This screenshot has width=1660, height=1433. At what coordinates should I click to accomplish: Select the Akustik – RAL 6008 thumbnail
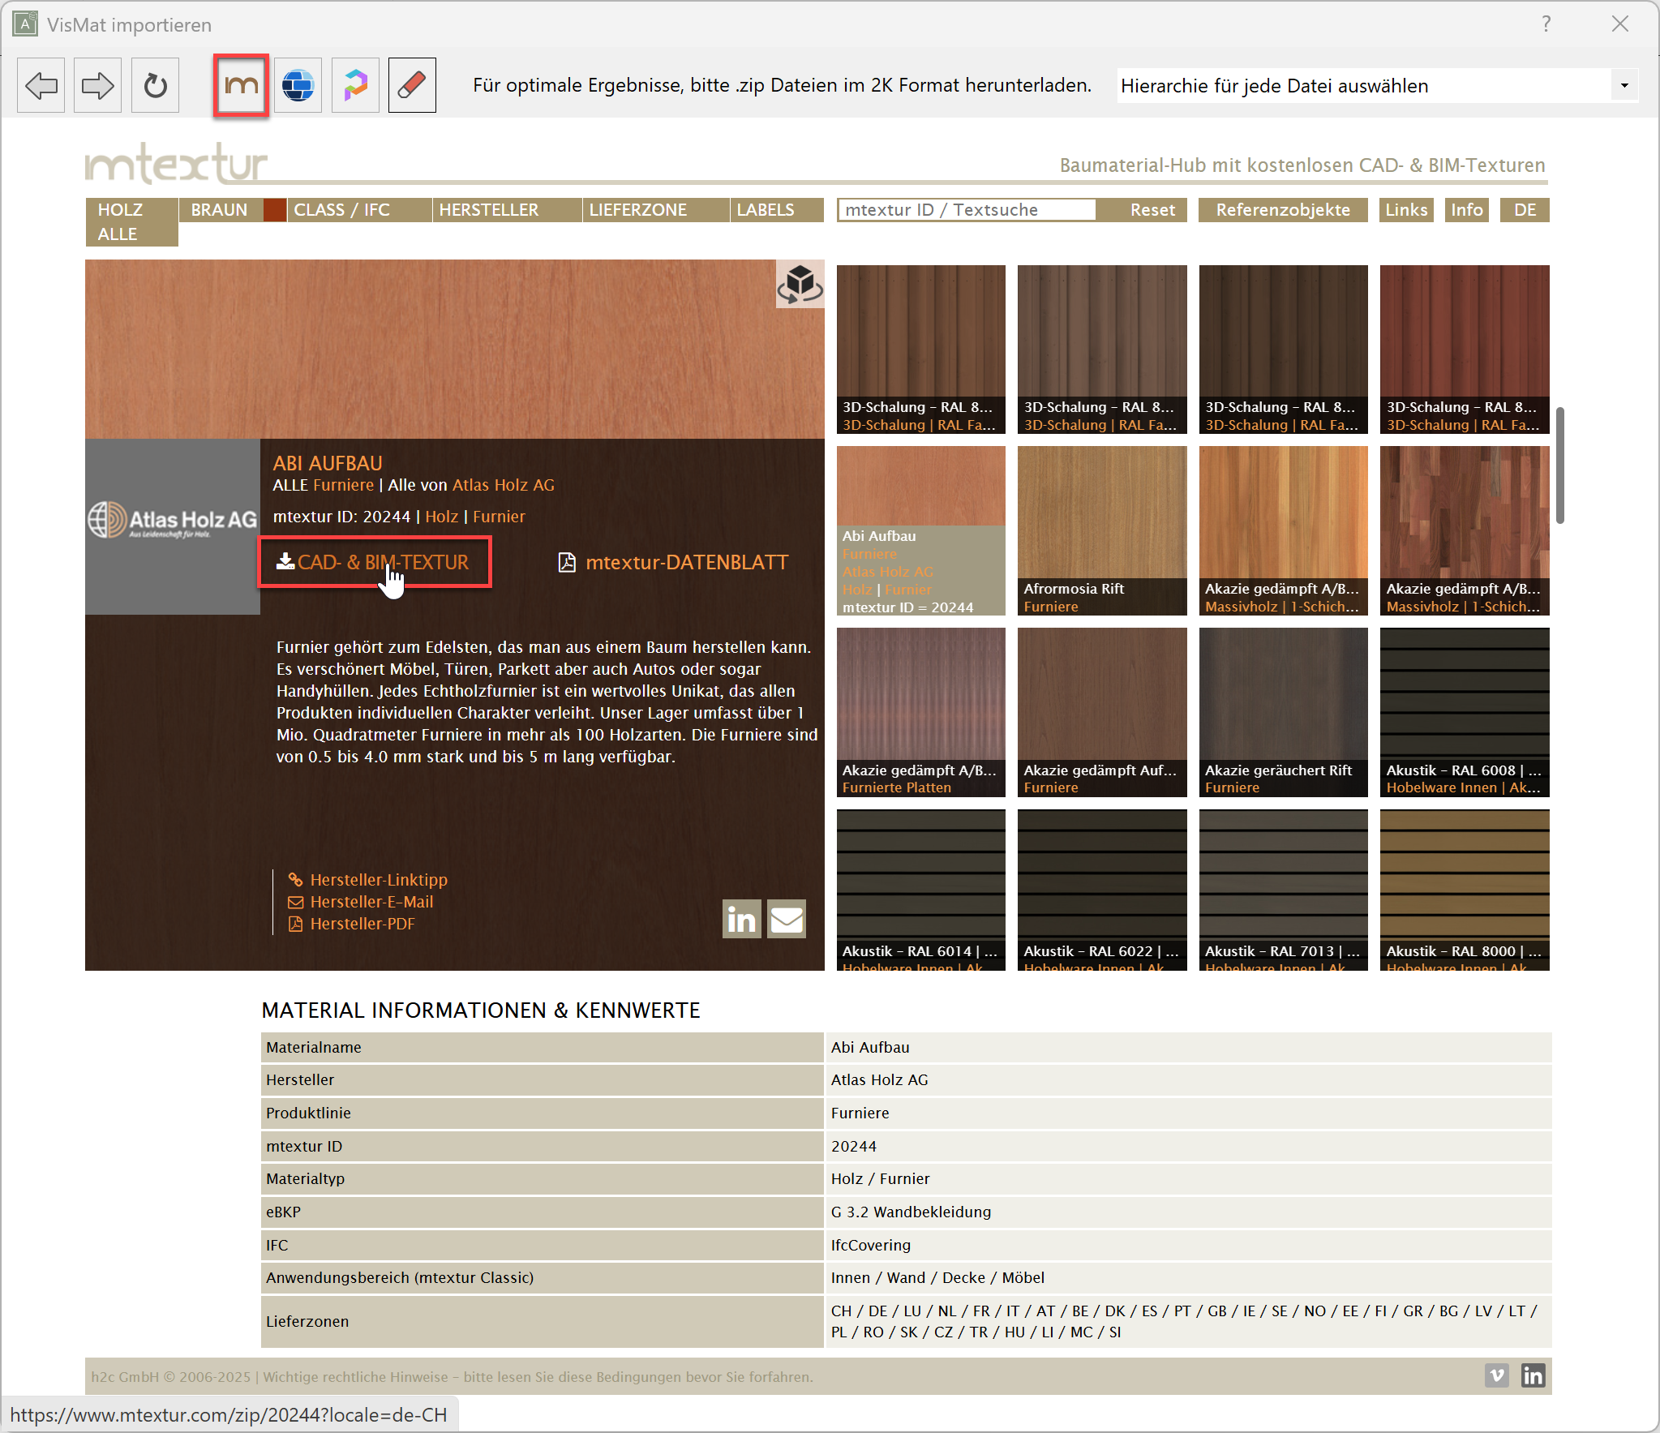(x=1465, y=712)
